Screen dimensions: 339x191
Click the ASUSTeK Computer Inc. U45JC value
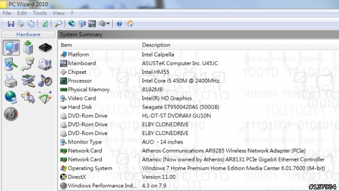[x=180, y=63]
